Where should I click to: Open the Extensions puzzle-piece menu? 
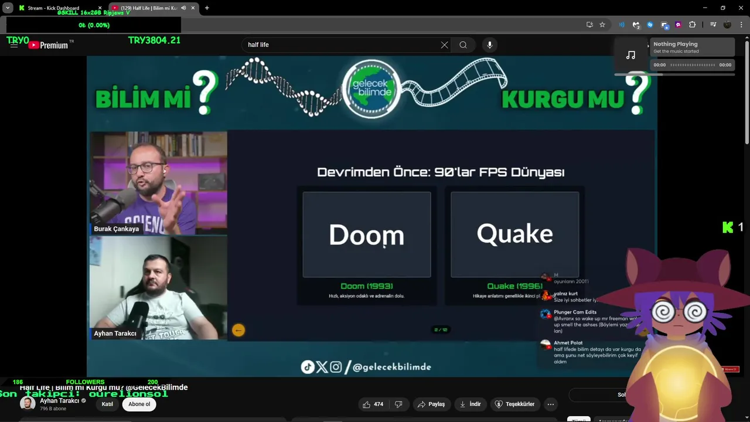pos(693,25)
